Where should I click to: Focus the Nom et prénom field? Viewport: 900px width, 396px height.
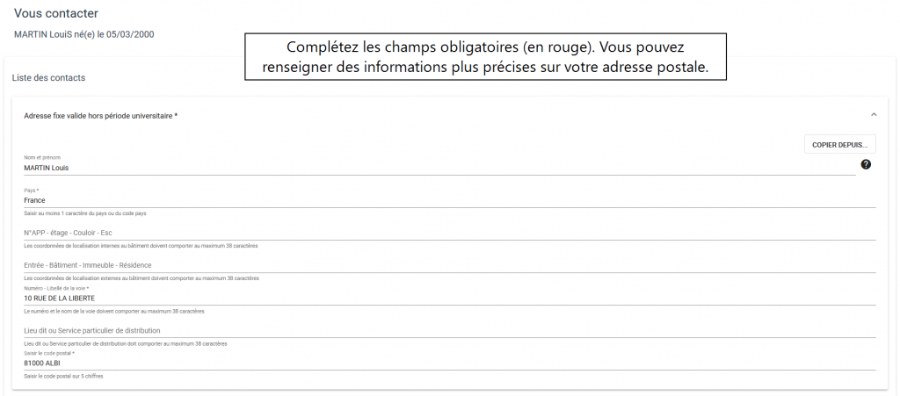(439, 168)
